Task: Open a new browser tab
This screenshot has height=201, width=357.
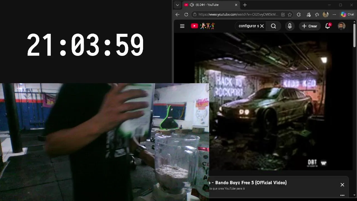Action: 245,5
